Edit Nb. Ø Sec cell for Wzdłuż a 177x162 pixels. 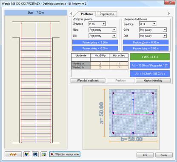[119, 64]
